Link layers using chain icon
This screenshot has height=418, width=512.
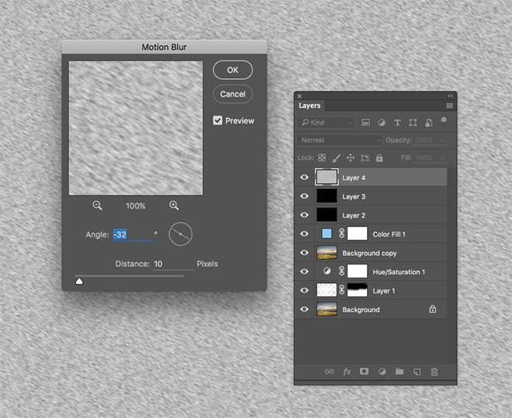(x=329, y=371)
